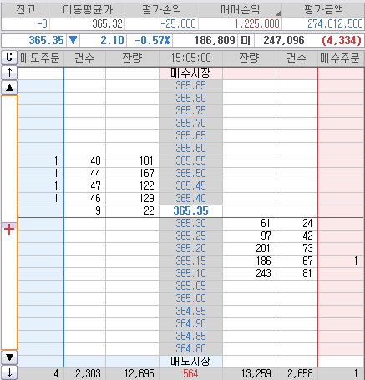This screenshot has width=365, height=380.
Task: Click the 매도시장 market sell cell
Action: [190, 362]
